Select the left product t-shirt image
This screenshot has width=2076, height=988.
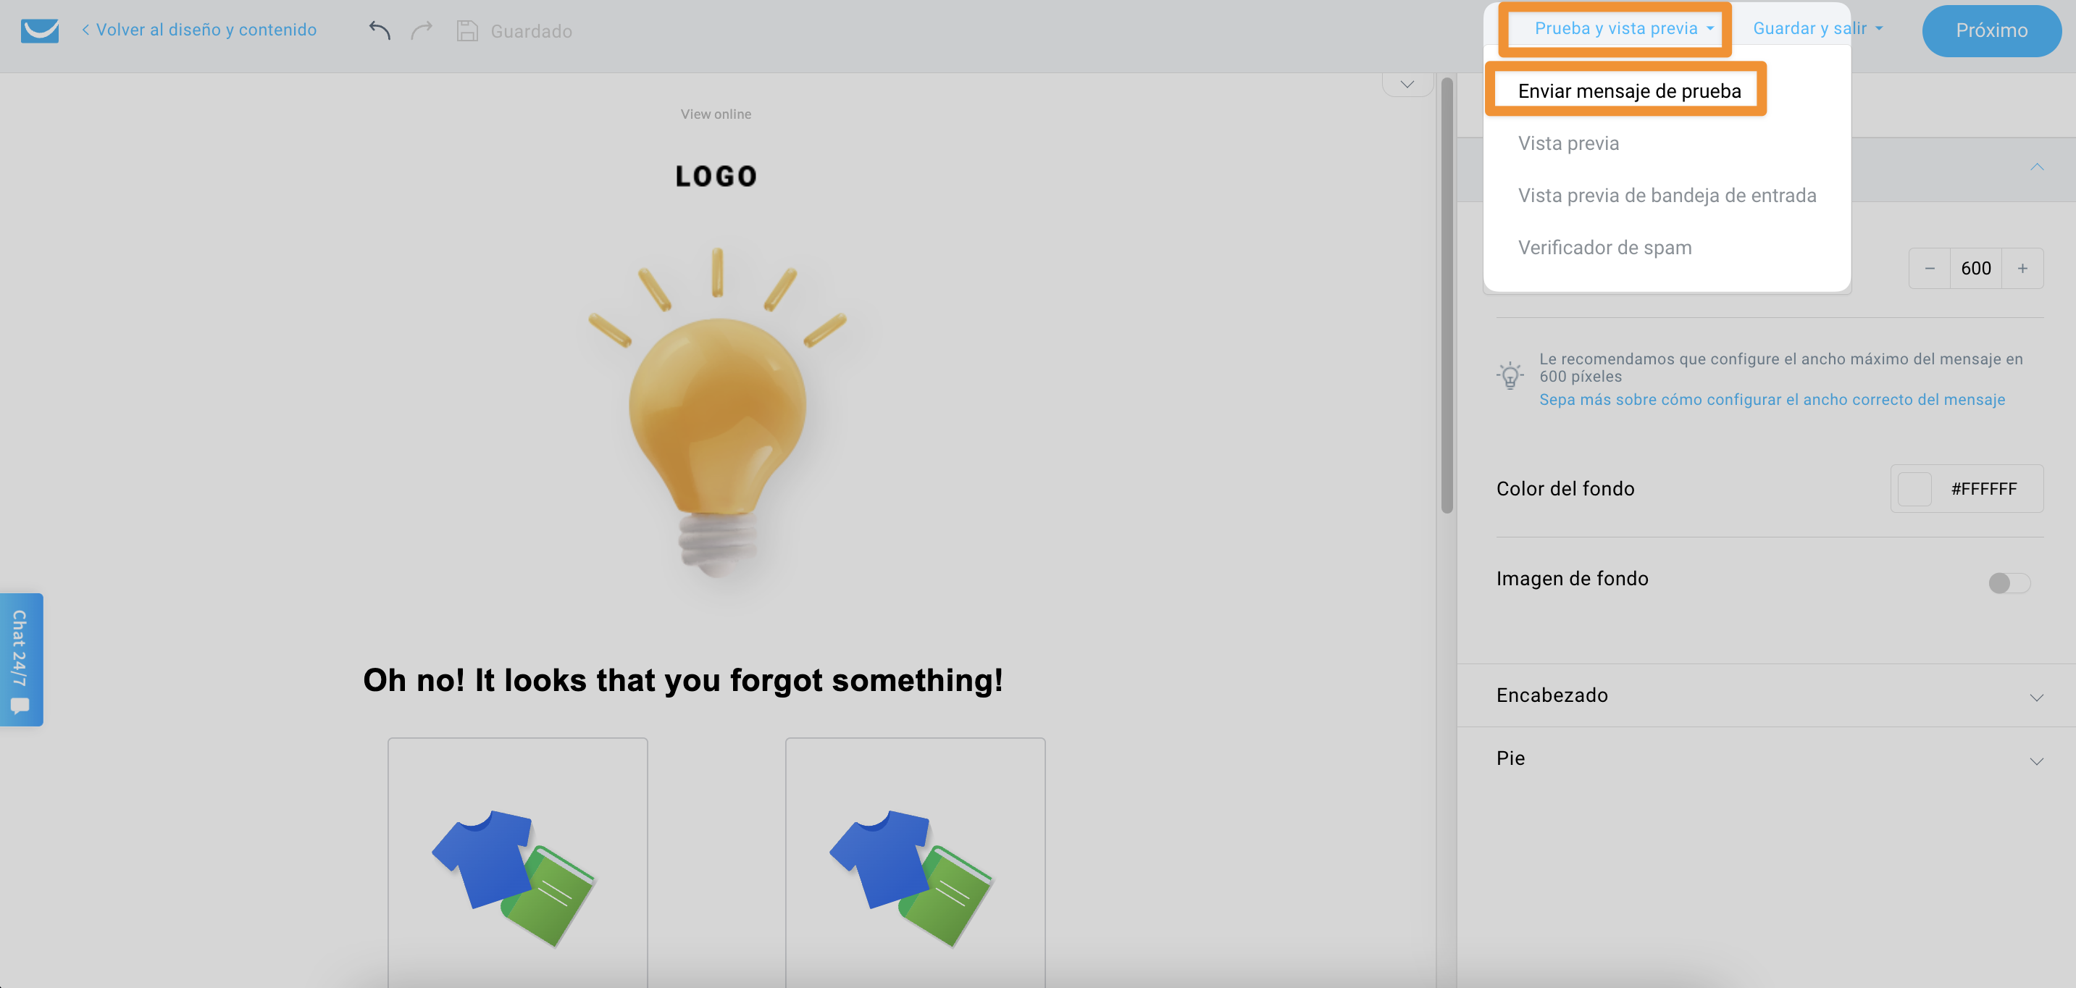[x=514, y=878]
